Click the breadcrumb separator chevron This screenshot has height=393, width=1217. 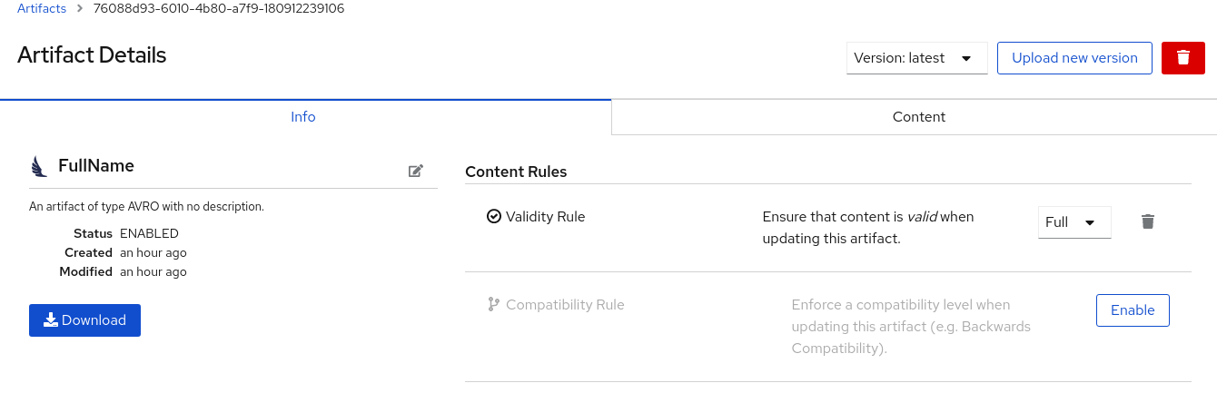80,9
